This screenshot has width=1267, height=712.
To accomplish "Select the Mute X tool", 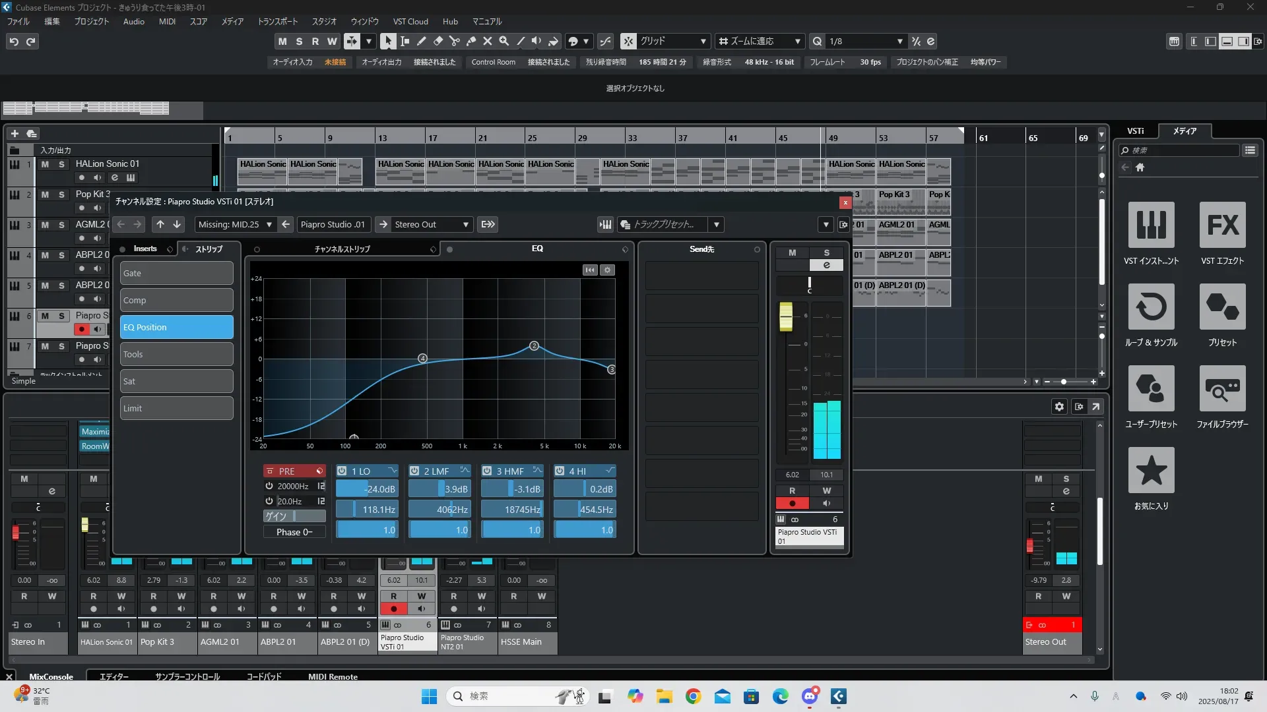I will (x=488, y=41).
